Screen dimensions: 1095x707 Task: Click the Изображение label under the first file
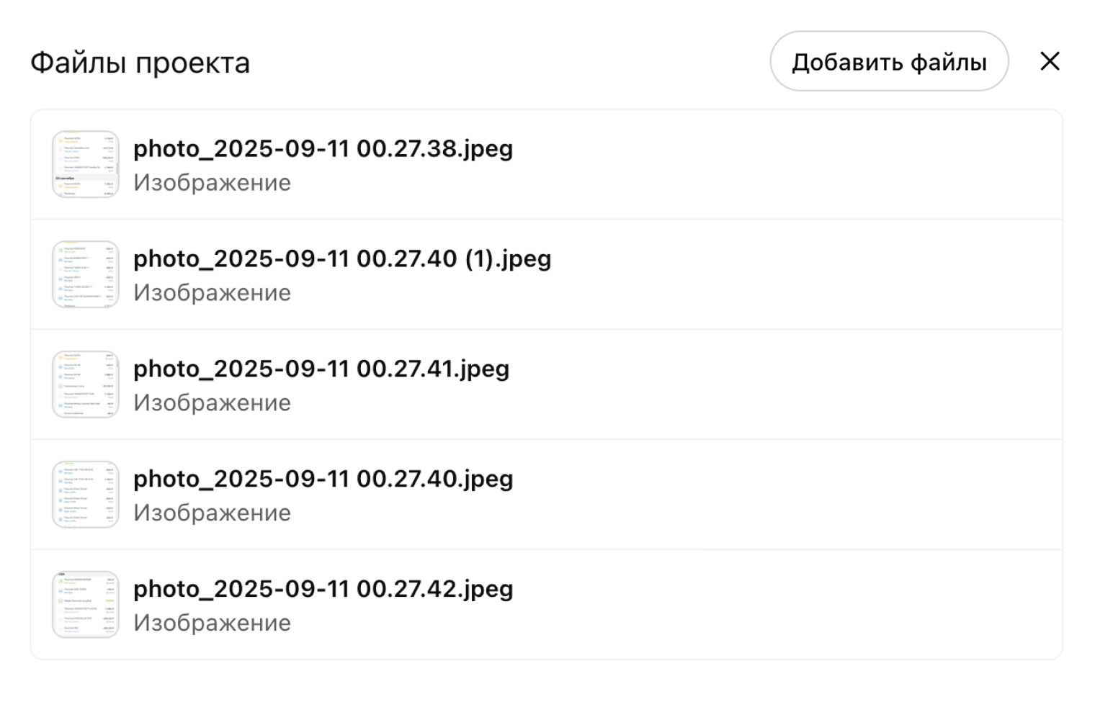[212, 183]
